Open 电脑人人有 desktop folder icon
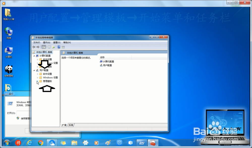Screen dimensions: 252x148 coord(9,14)
